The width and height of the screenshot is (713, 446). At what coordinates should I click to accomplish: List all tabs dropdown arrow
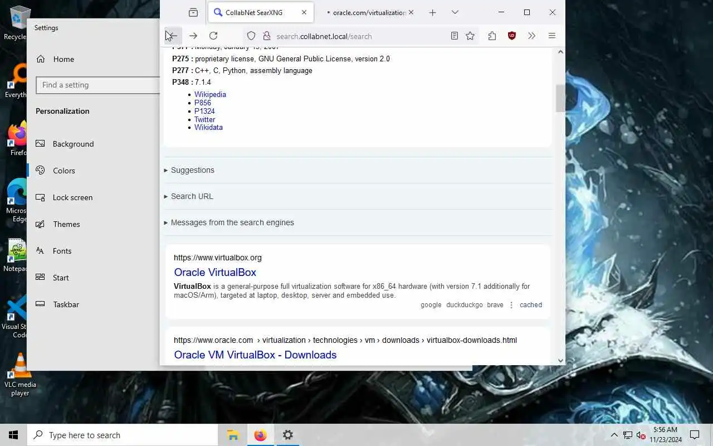(x=455, y=12)
